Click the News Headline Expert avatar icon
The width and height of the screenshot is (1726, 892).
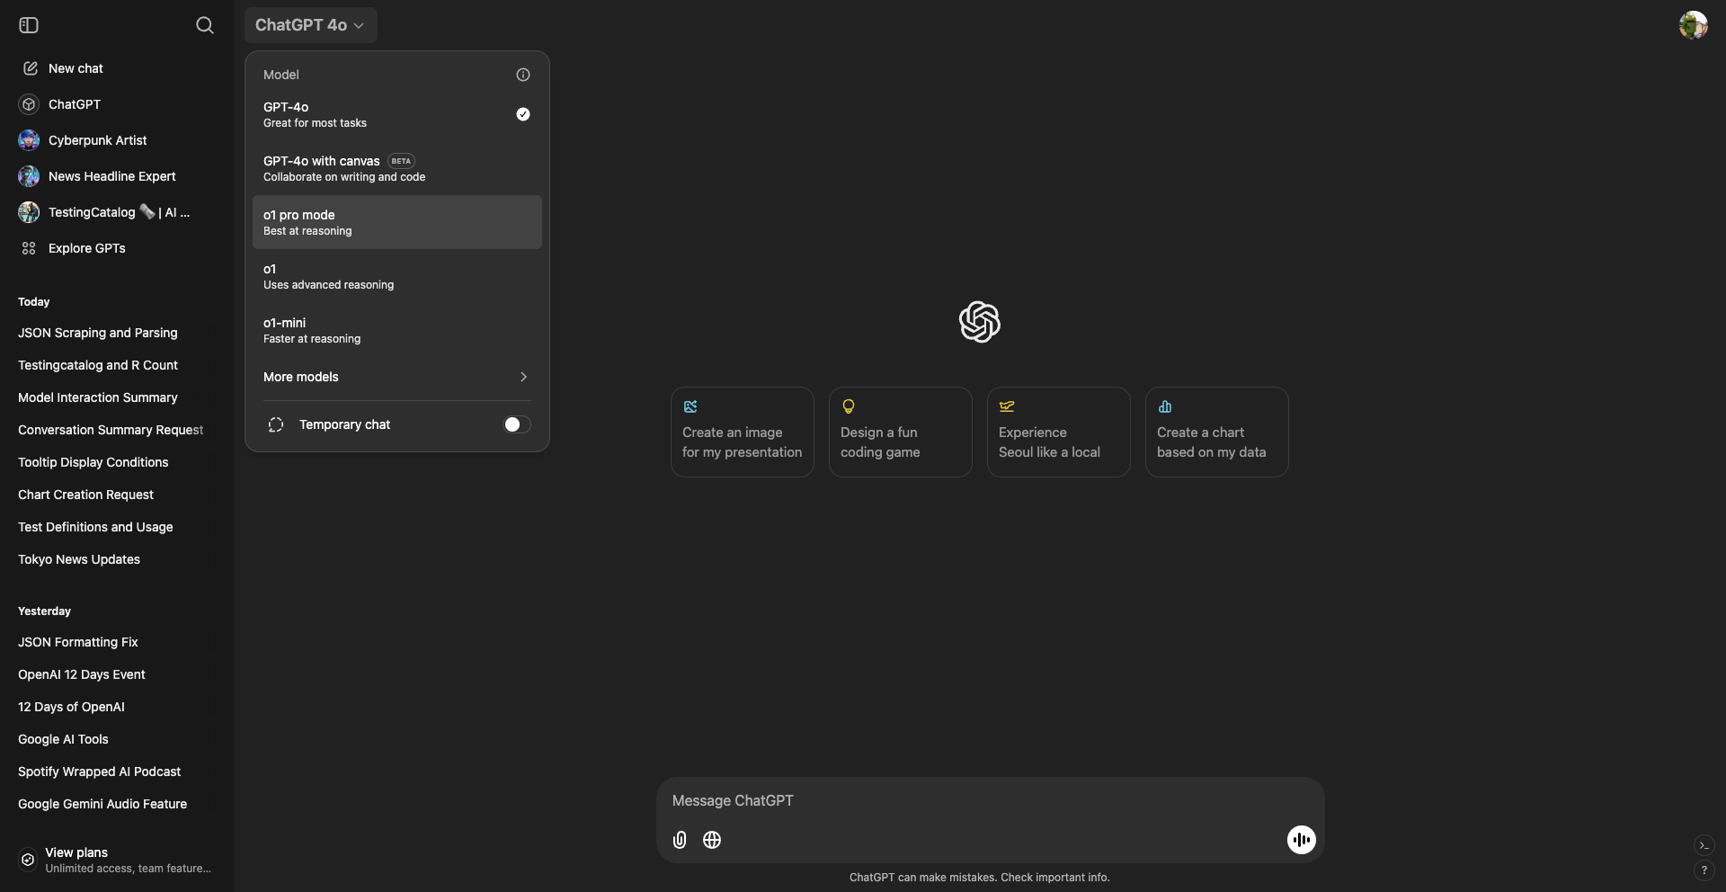click(29, 176)
